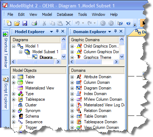Viewport: 153px width, 137px height.
Task: Pin the Model Explorer panel
Action: [x=57, y=31]
